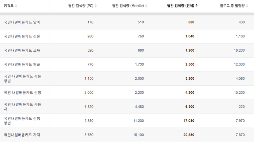Screen dimensions: 254x142
Task: Click Mobile search value 760
Action: coord(141,36)
